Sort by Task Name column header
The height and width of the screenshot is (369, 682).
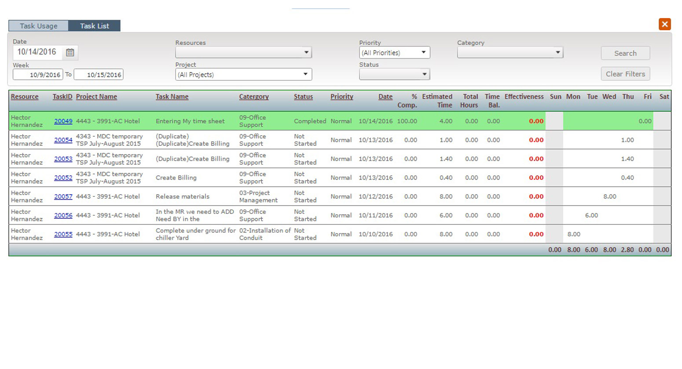pos(172,97)
